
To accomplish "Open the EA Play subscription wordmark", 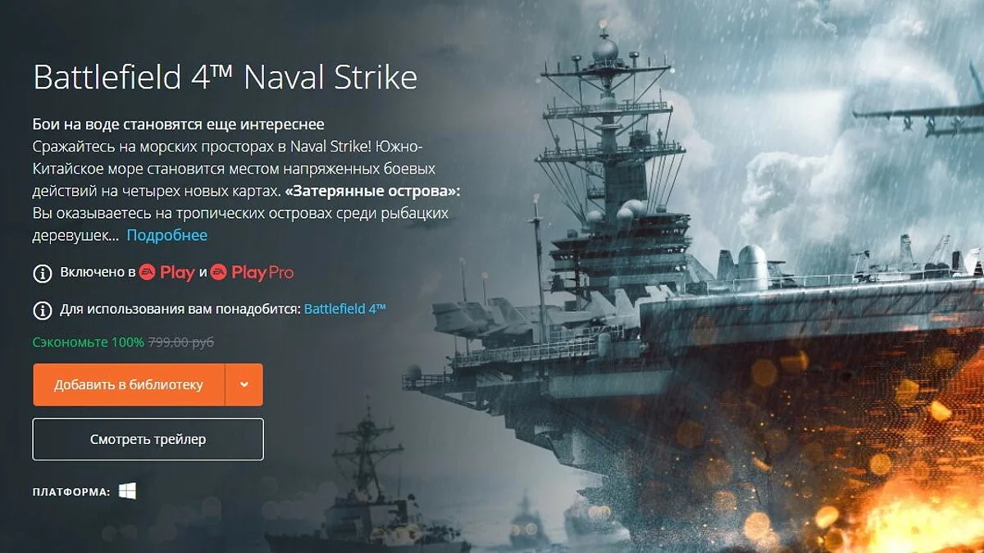I will (166, 273).
